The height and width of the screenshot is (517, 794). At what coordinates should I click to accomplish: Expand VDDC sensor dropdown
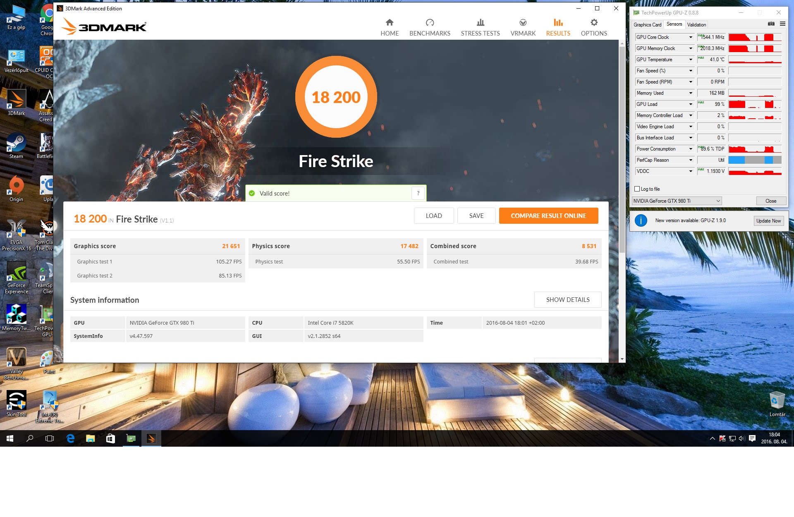coord(691,171)
